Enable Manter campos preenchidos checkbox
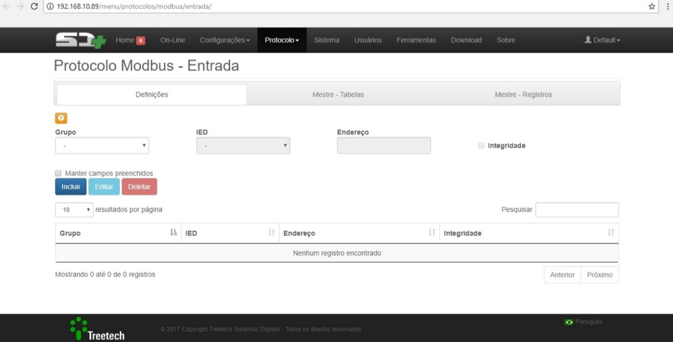 (x=59, y=174)
